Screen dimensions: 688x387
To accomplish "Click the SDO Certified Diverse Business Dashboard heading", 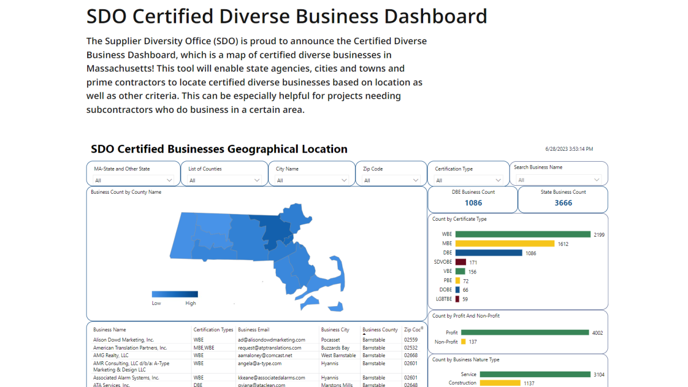I will [287, 16].
